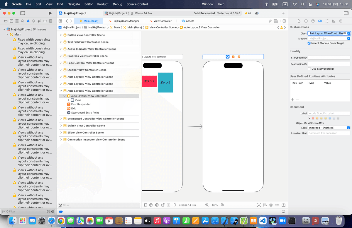Toggle the navigator sidebar
Screen dimensions: 352x228
tap(23, 13)
